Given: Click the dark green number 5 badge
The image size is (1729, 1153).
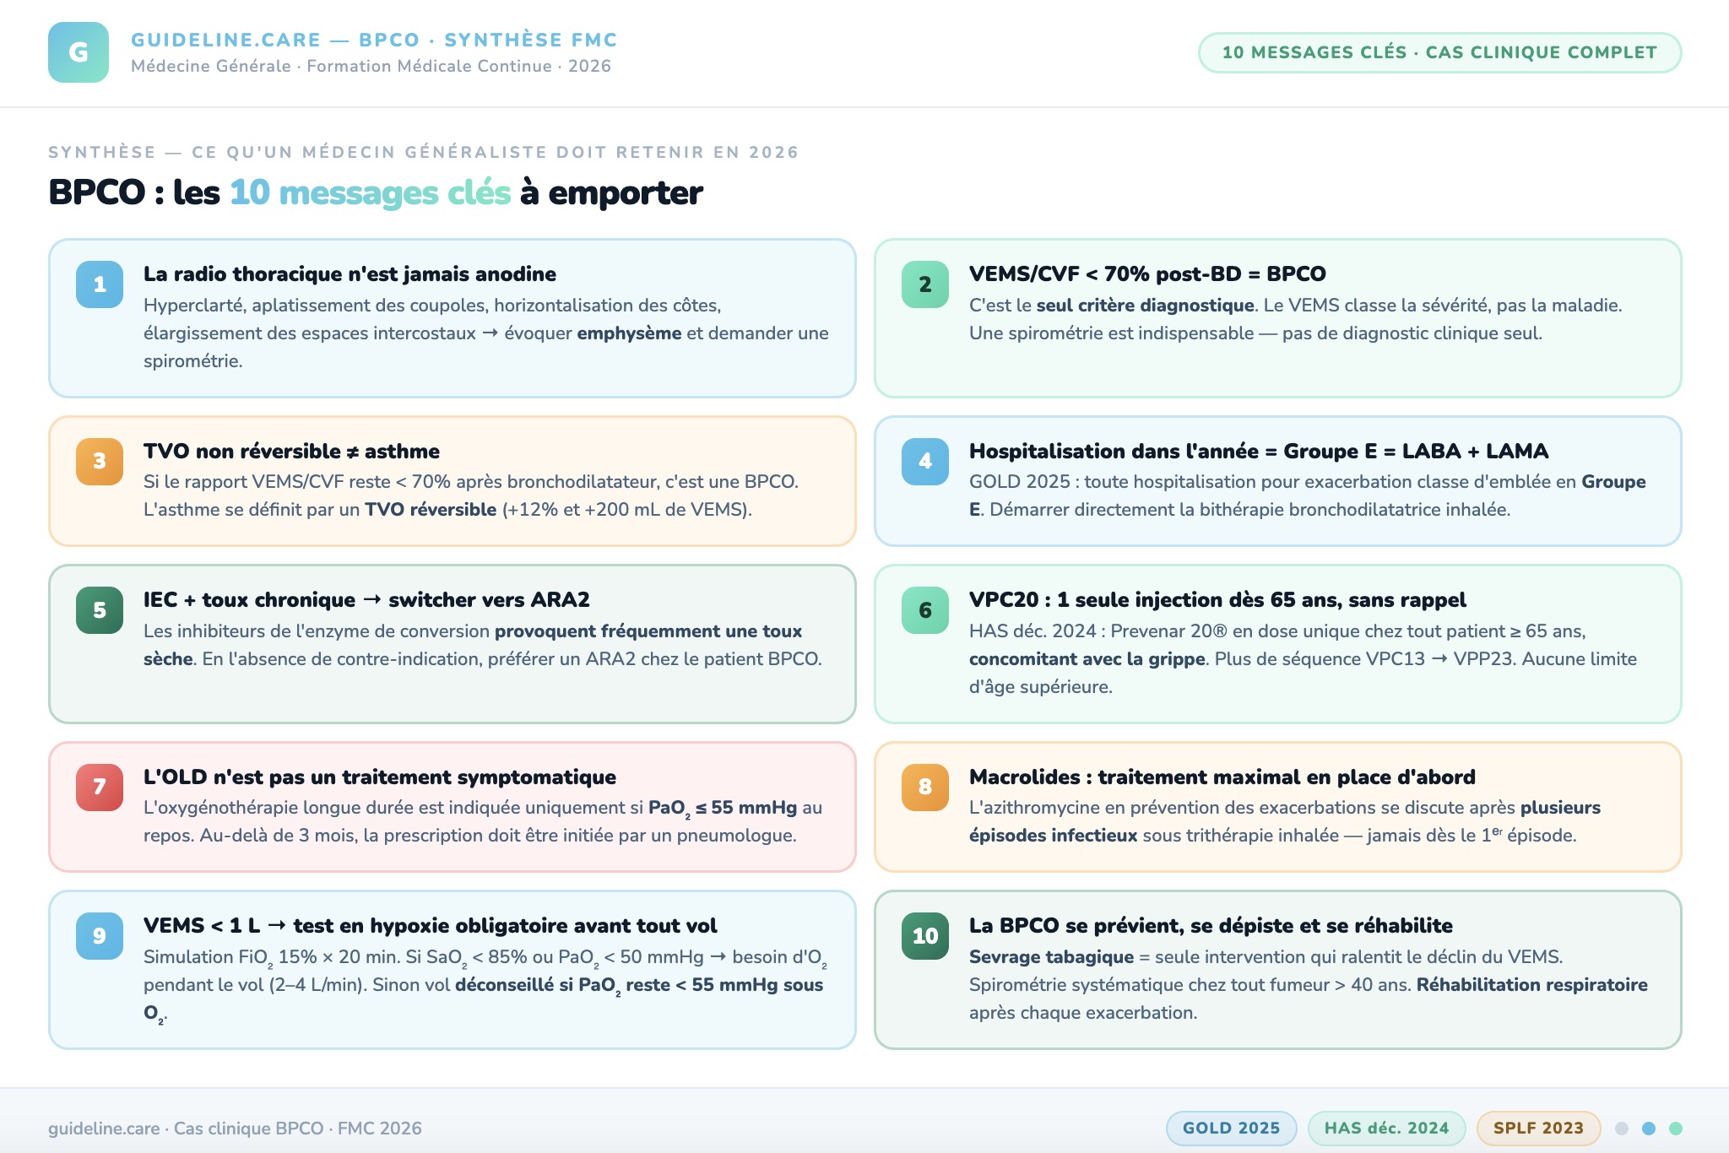Looking at the screenshot, I should pyautogui.click(x=100, y=610).
